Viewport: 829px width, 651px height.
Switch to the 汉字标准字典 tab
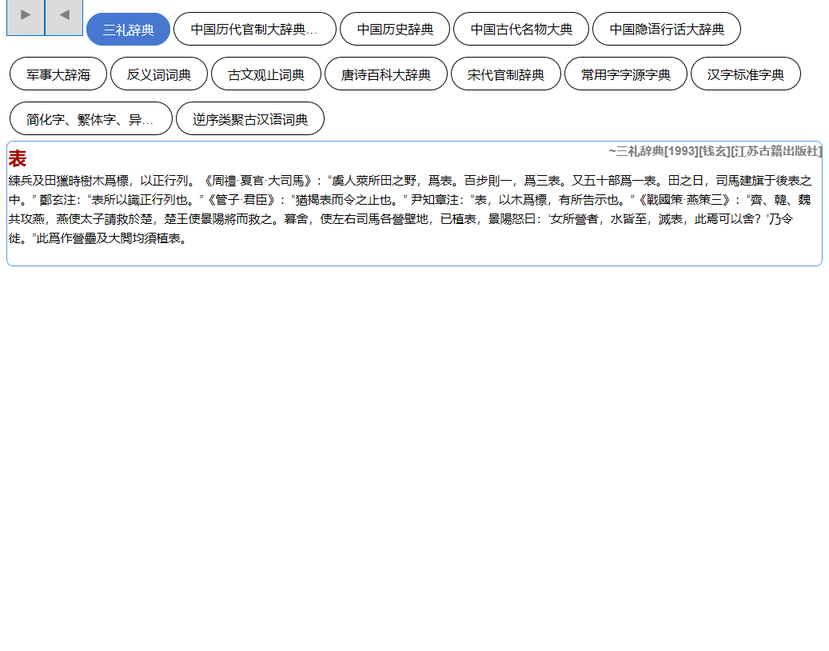coord(745,74)
